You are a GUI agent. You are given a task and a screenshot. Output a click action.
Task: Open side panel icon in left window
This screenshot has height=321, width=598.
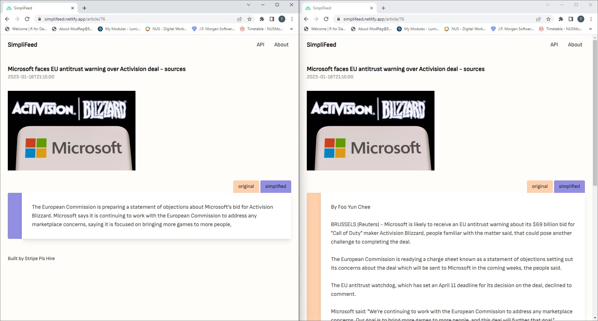[272, 19]
